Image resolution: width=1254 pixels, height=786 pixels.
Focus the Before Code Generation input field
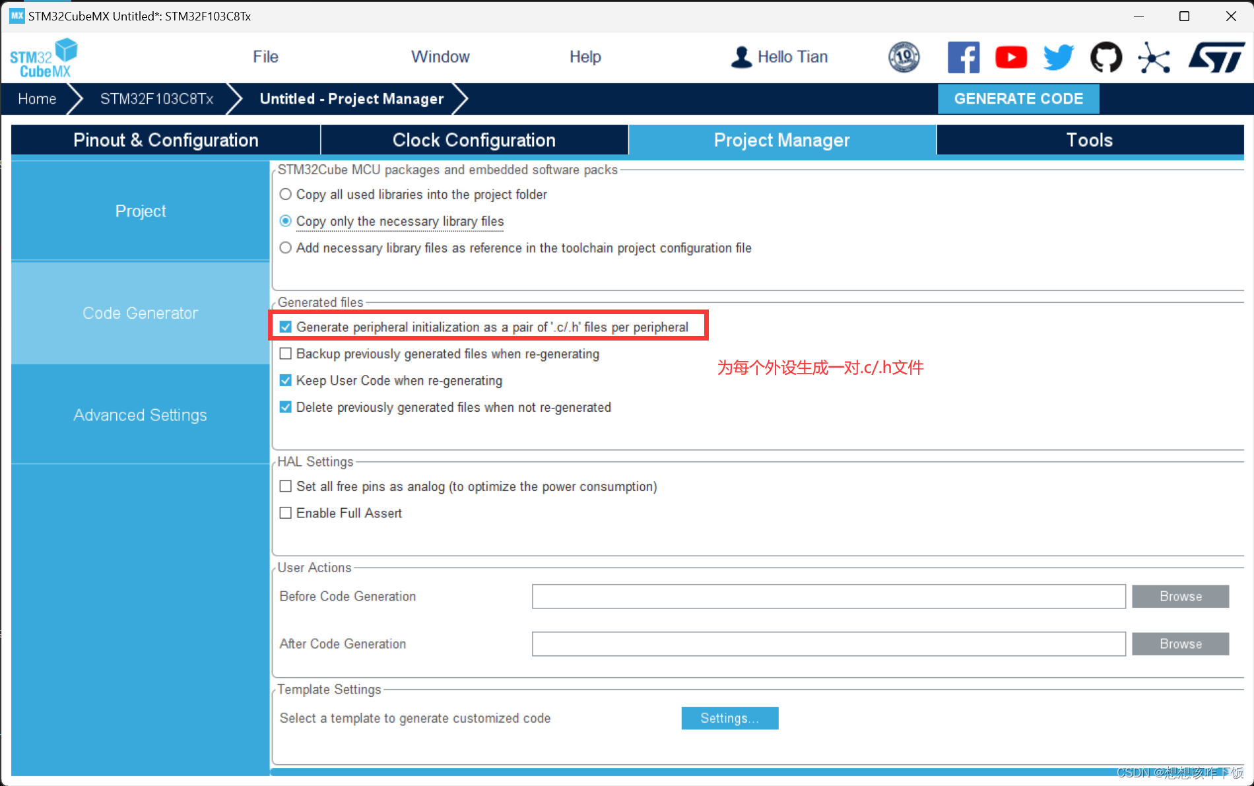pos(829,596)
